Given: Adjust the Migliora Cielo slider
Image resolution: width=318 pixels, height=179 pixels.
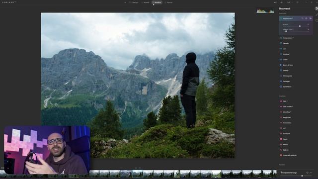Looking at the screenshot, I should point(296,31).
